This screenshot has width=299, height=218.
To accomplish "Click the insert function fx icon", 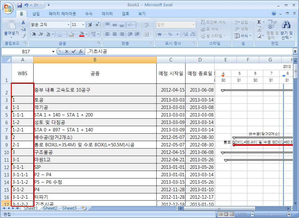I will click(x=81, y=51).
